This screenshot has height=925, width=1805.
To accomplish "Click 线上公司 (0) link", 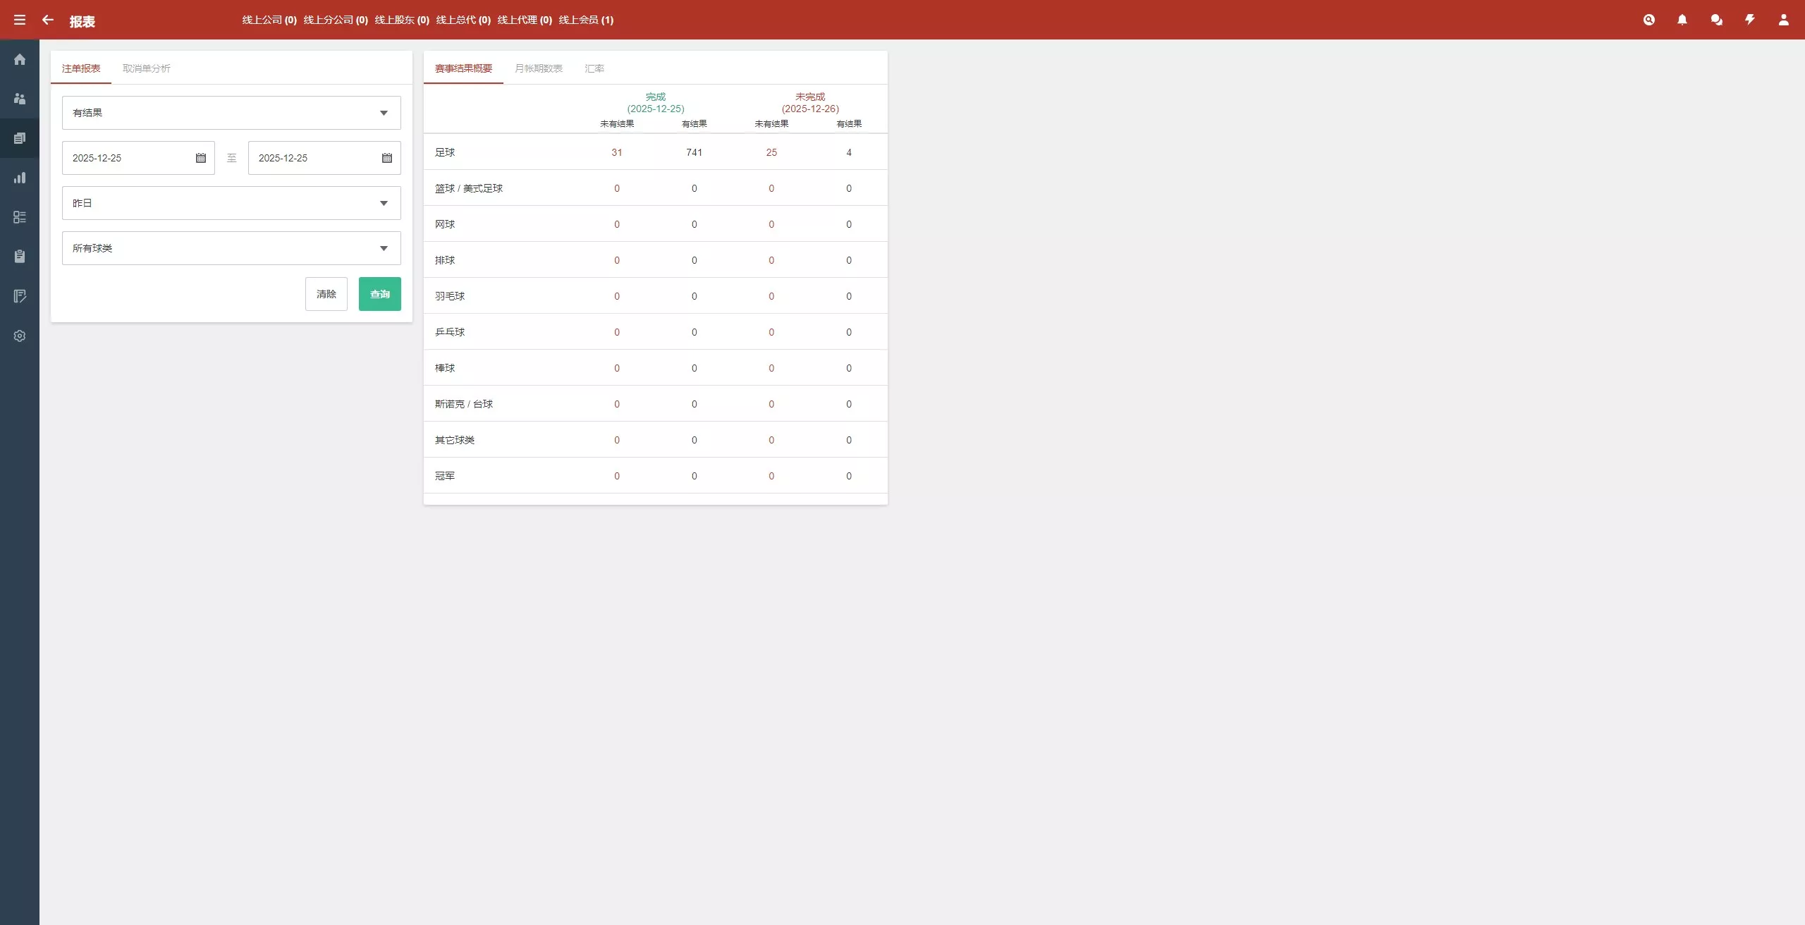I will [269, 20].
